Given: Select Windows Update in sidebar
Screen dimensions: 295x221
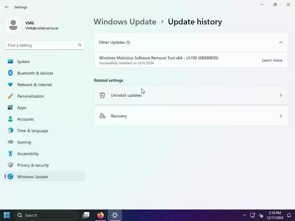Looking at the screenshot, I should click(x=45, y=176).
